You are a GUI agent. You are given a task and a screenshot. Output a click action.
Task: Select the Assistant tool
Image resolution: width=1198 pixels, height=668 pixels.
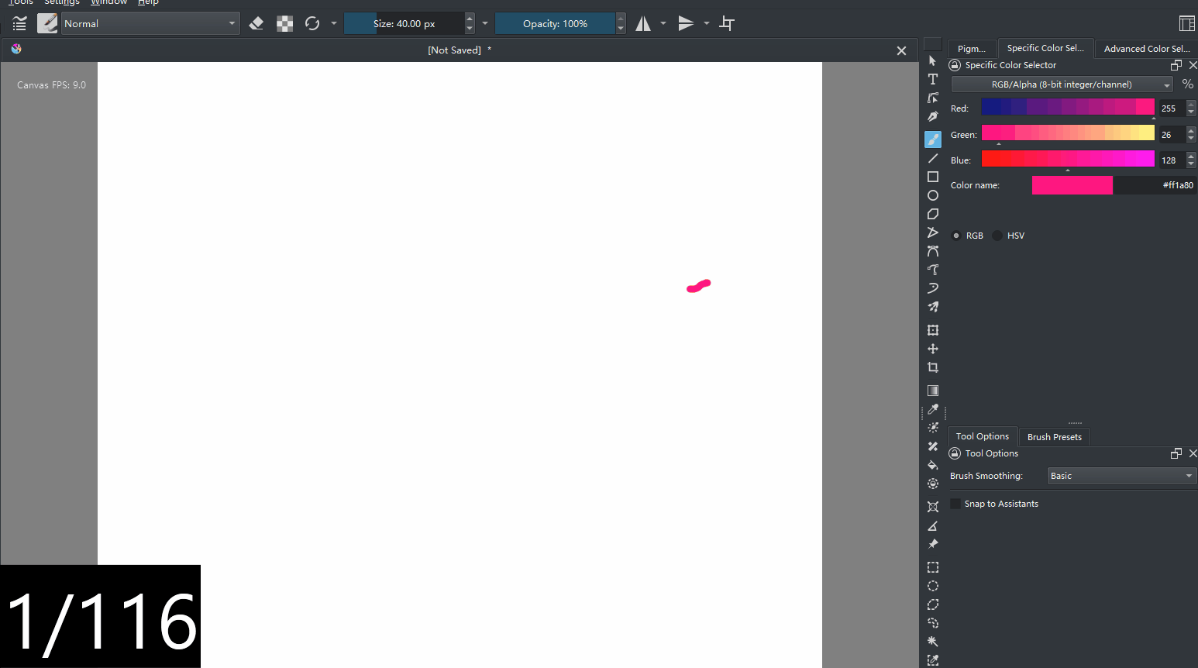[933, 507]
